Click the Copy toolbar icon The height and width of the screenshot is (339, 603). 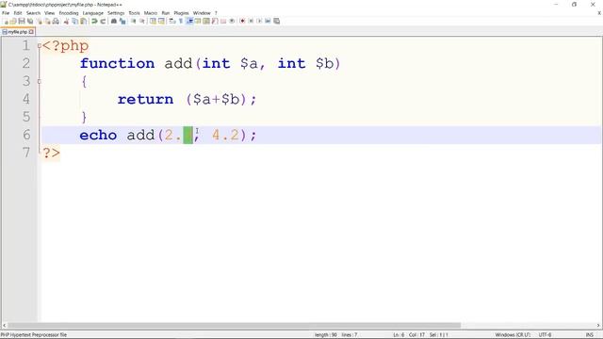(74, 21)
